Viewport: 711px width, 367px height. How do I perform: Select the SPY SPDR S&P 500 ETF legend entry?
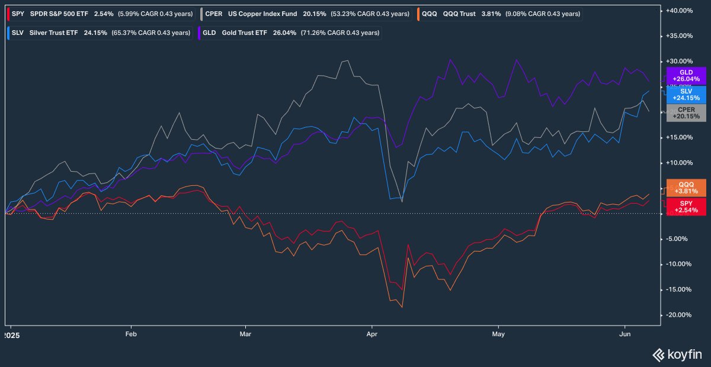tap(101, 14)
